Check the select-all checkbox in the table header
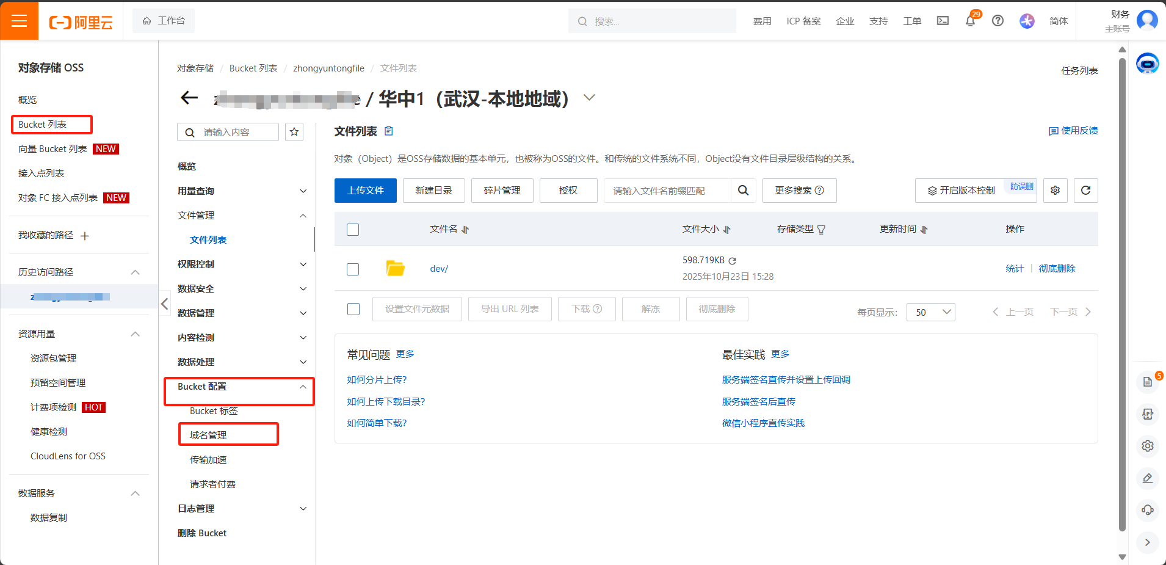 click(353, 229)
